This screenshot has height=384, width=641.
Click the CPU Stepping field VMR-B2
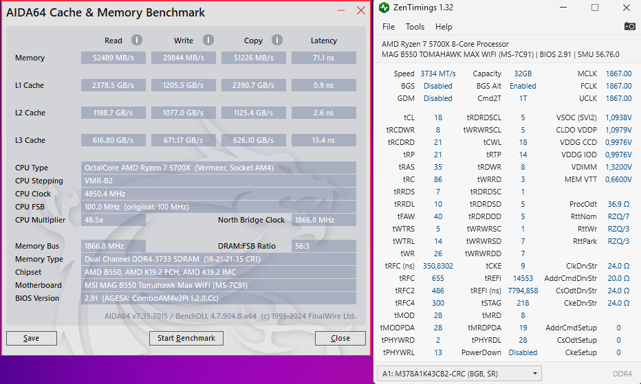click(x=218, y=181)
